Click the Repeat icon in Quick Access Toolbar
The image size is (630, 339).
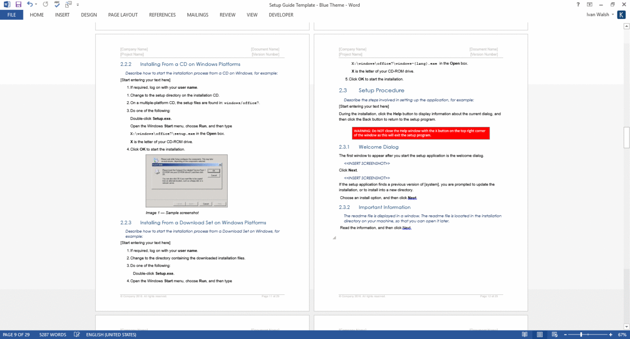(45, 5)
